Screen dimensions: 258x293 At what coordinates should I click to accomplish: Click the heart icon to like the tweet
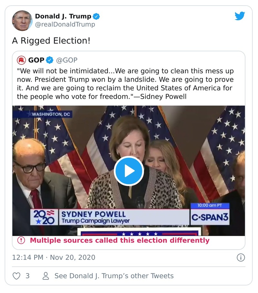[16, 276]
